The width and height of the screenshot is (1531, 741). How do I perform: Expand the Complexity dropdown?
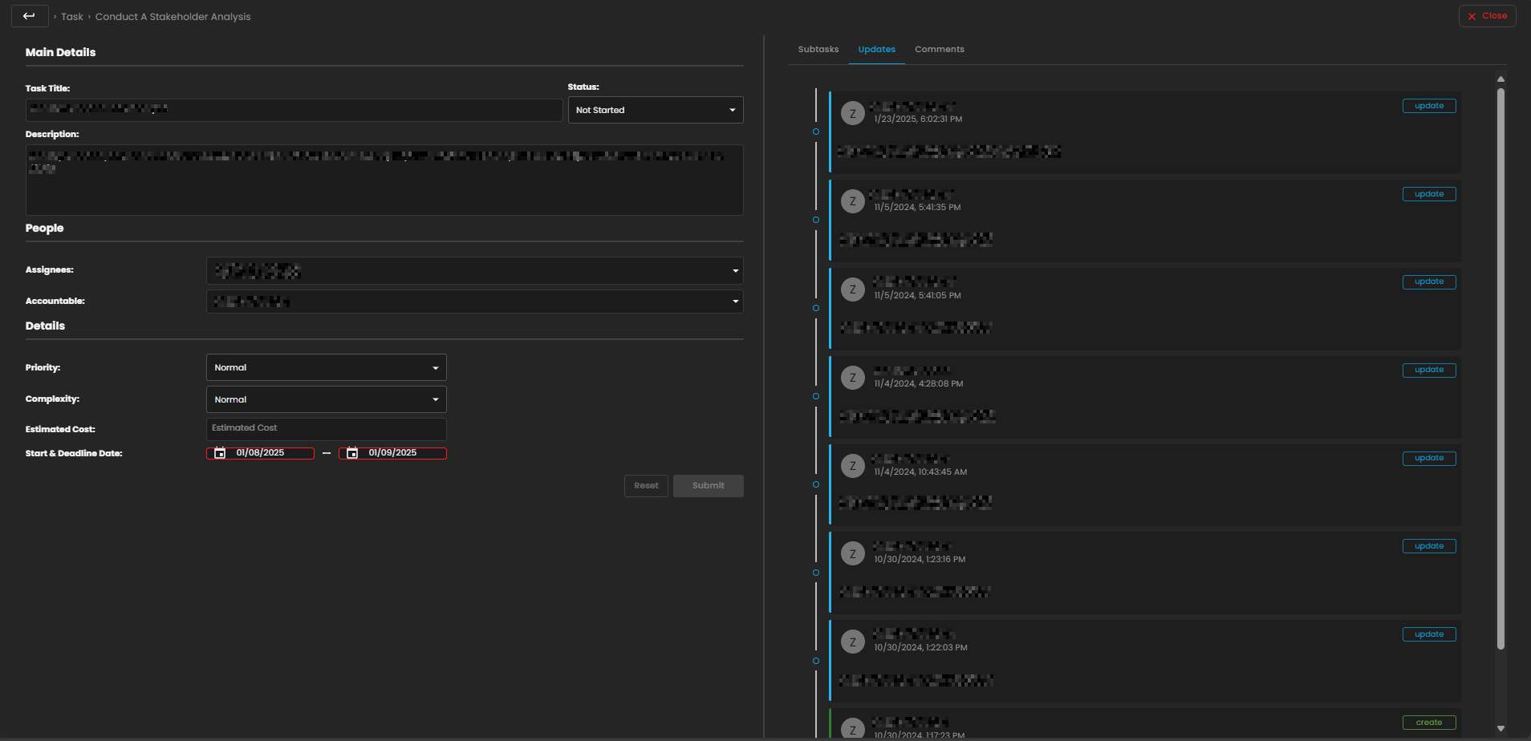326,399
